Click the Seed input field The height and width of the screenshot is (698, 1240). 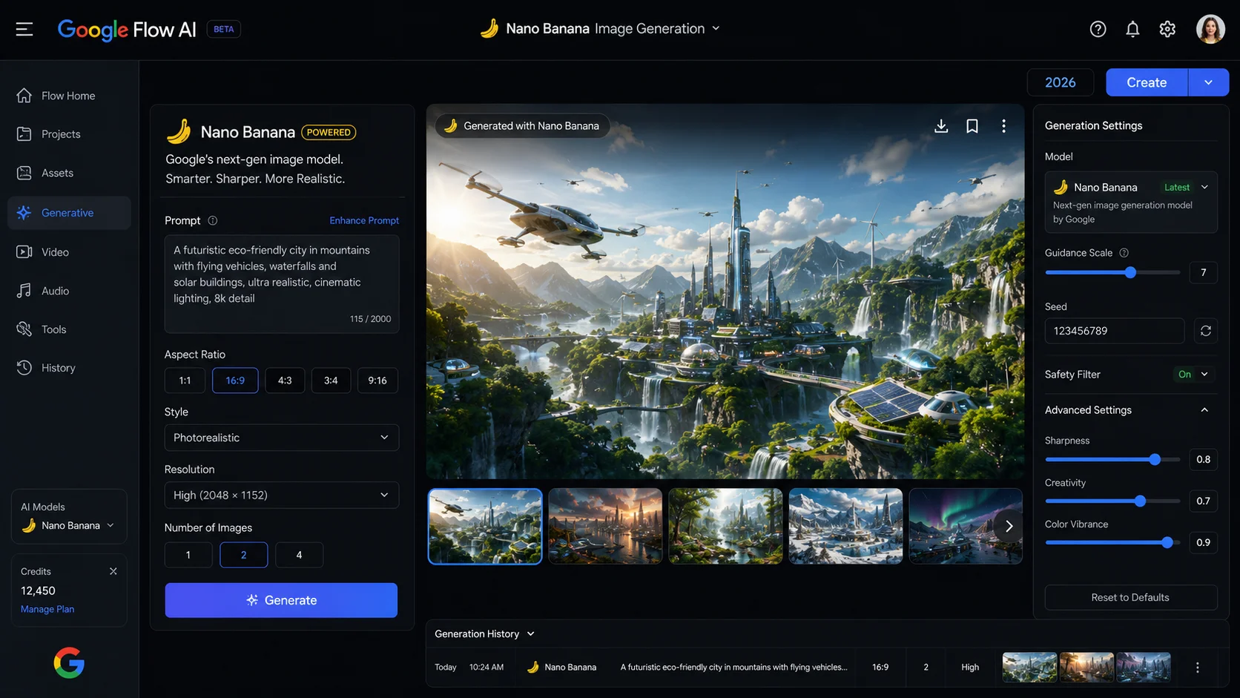tap(1115, 331)
